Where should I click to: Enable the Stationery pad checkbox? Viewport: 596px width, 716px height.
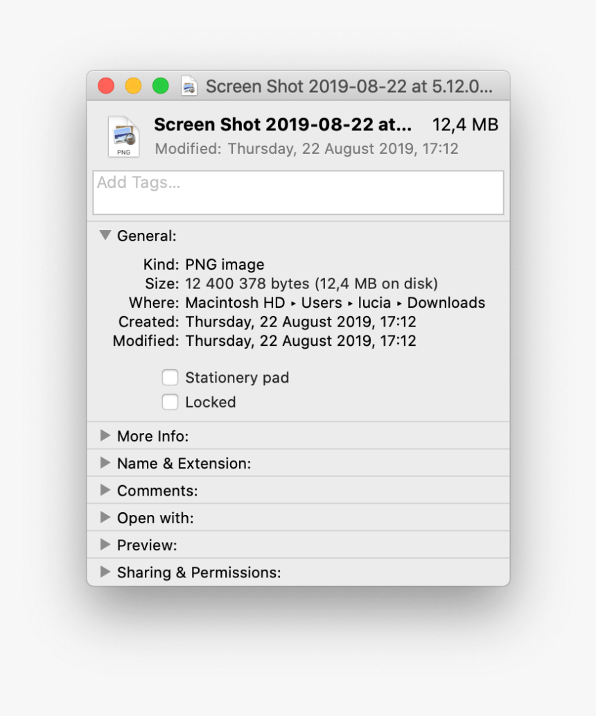pos(170,378)
